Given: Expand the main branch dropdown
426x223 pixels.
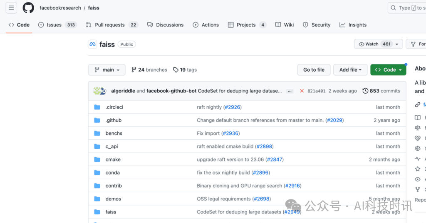Looking at the screenshot, I should pyautogui.click(x=107, y=70).
